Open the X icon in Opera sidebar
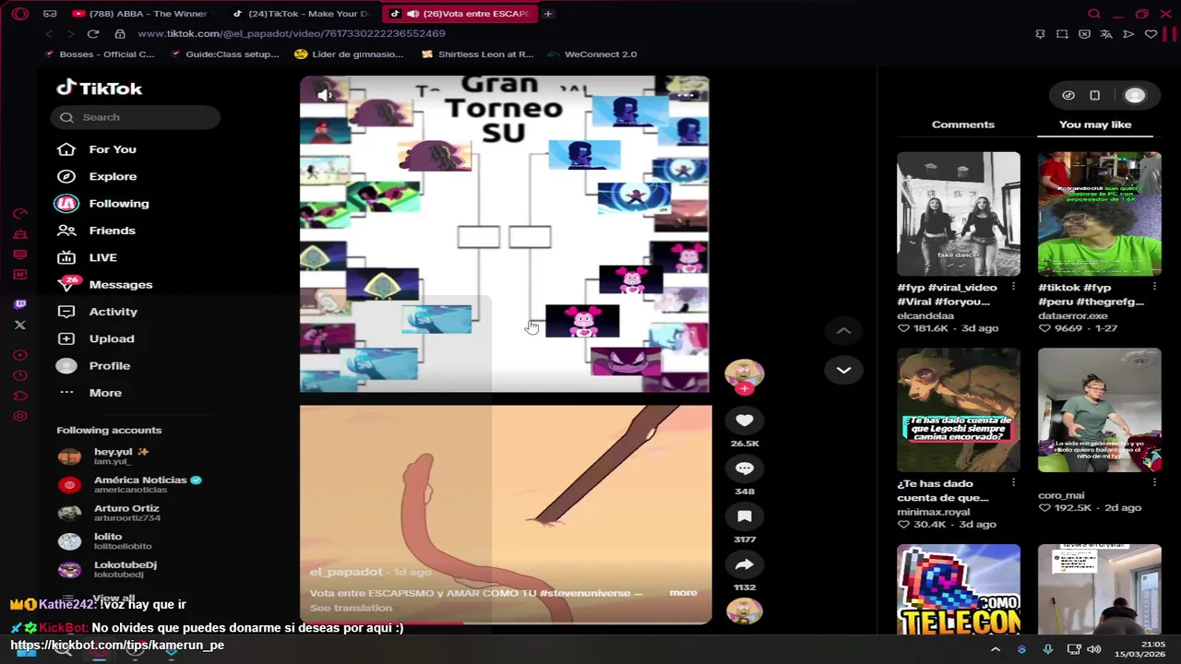Screen dimensions: 1181x664 click(x=20, y=325)
